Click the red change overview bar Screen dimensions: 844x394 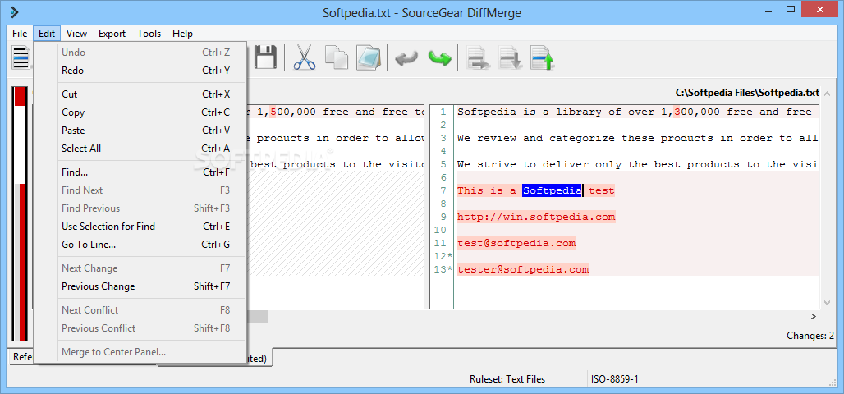point(20,214)
